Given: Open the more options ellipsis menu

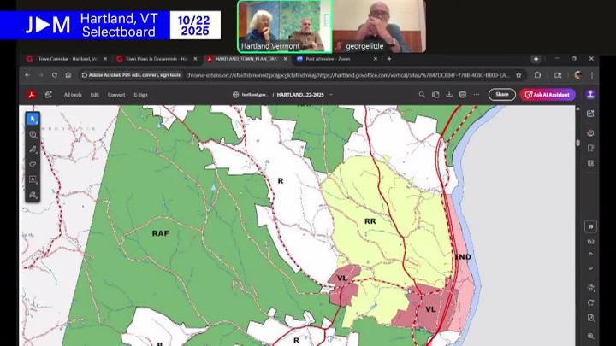Looking at the screenshot, I should pos(477,95).
